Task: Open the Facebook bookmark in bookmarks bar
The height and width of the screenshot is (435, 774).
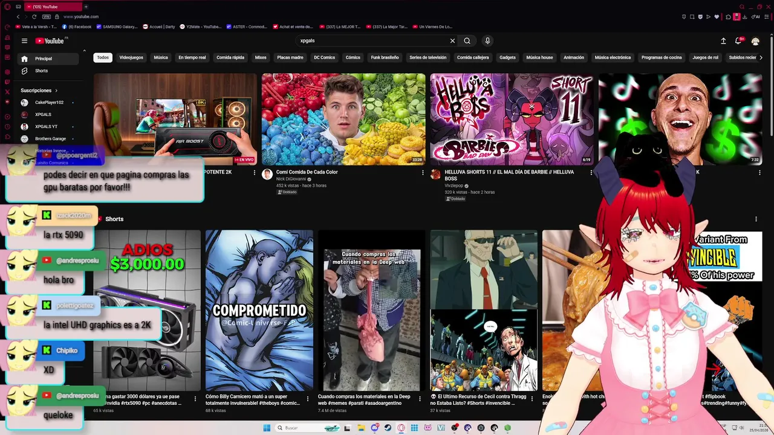Action: click(x=77, y=27)
